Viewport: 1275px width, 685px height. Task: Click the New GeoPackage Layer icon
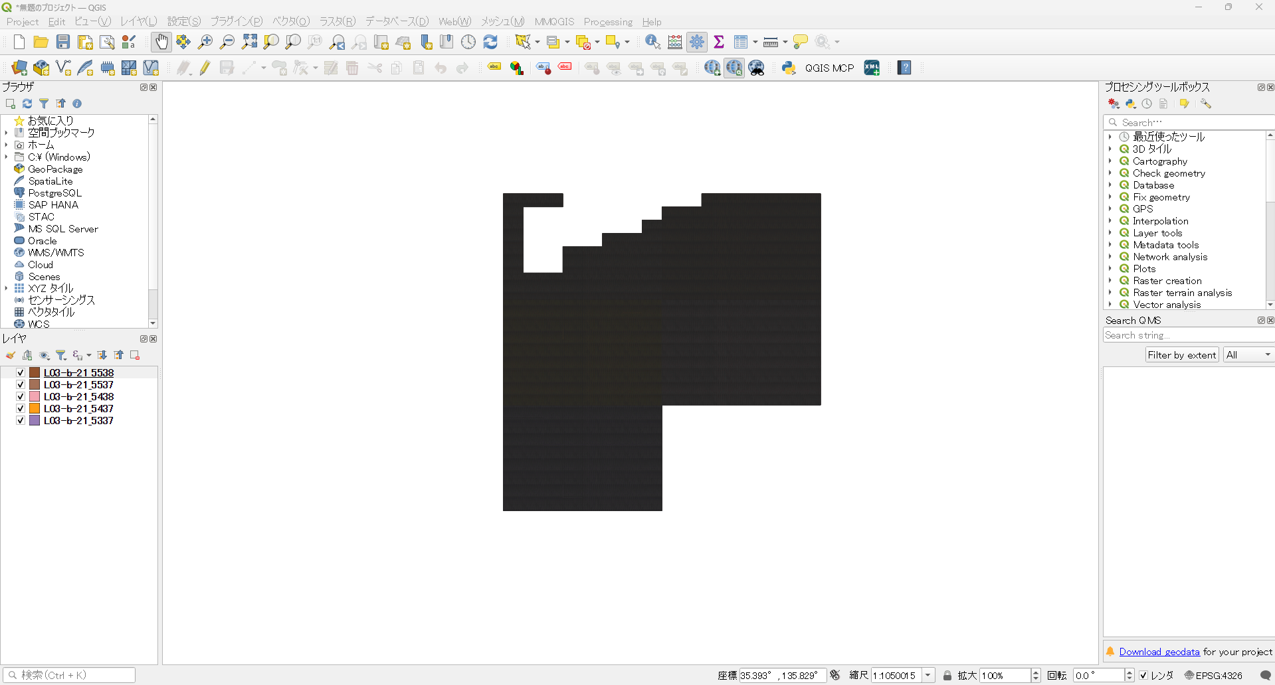[x=41, y=67]
